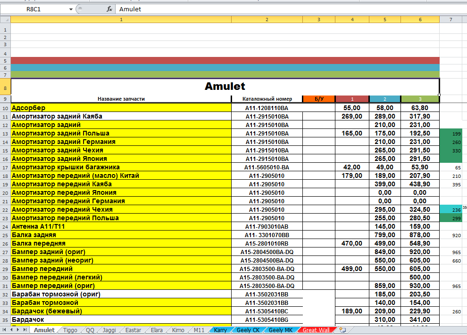Open the Name Box dropdown arrow
The image size is (467, 335).
[71, 9]
